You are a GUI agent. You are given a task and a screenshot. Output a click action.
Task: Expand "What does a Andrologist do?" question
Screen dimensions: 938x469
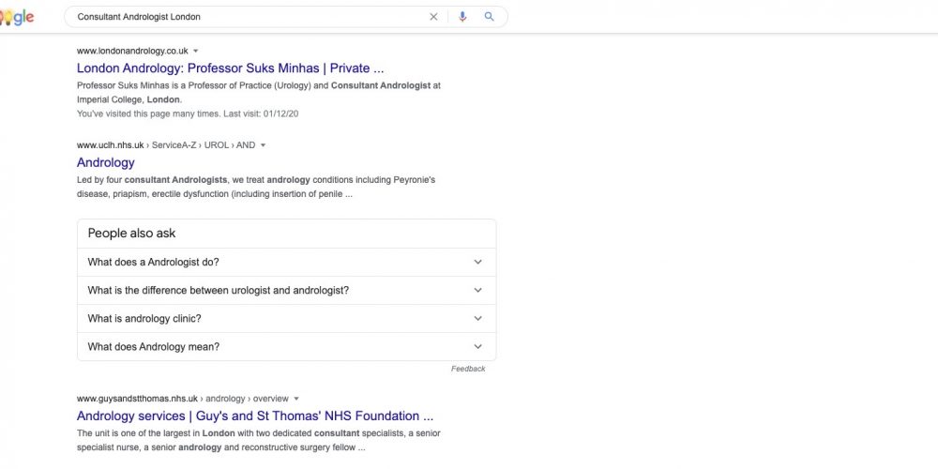[x=286, y=262]
